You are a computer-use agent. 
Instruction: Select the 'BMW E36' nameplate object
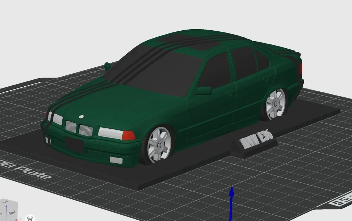pyautogui.click(x=255, y=144)
